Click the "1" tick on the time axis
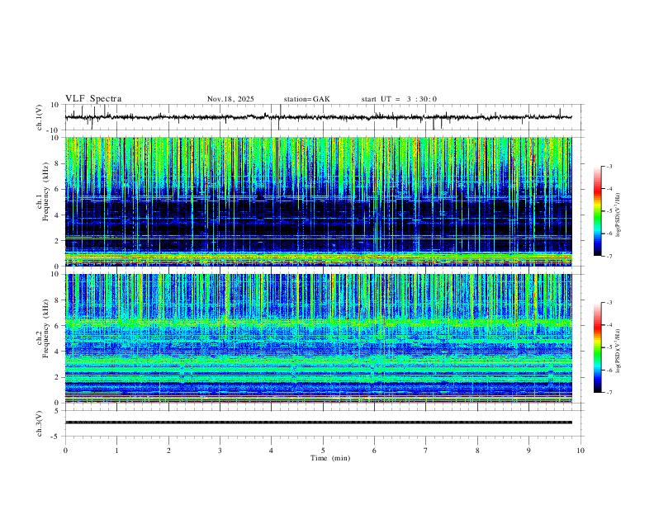This screenshot has height=505, width=654. (116, 451)
